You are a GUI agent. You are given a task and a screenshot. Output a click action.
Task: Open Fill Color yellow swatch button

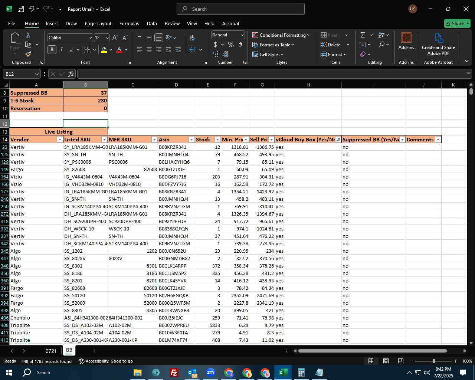[x=104, y=50]
